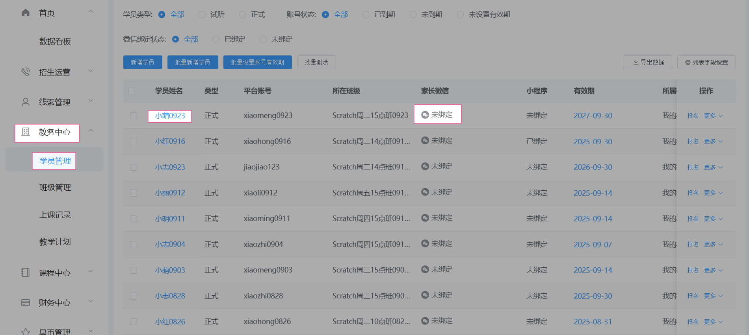
Task: Tick the checkbox for 小丽0912
Action: coord(134,193)
